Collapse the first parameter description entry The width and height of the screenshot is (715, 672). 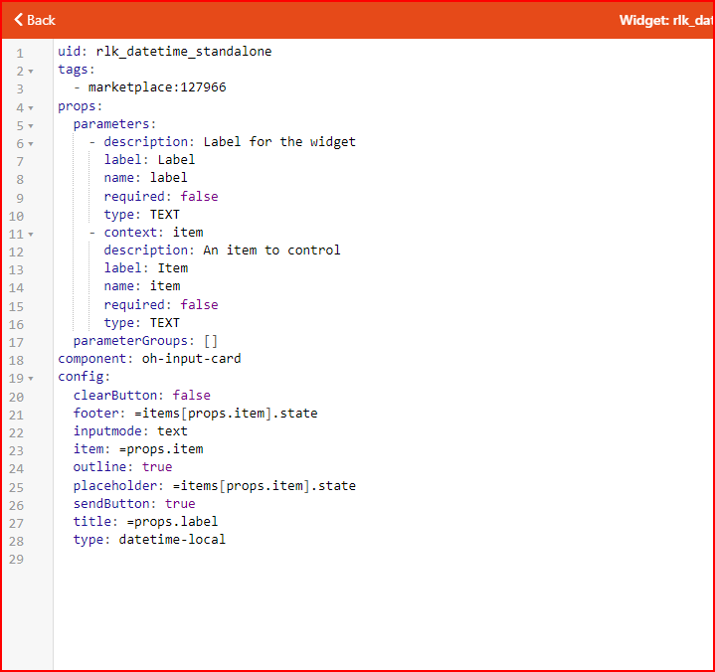tap(31, 143)
